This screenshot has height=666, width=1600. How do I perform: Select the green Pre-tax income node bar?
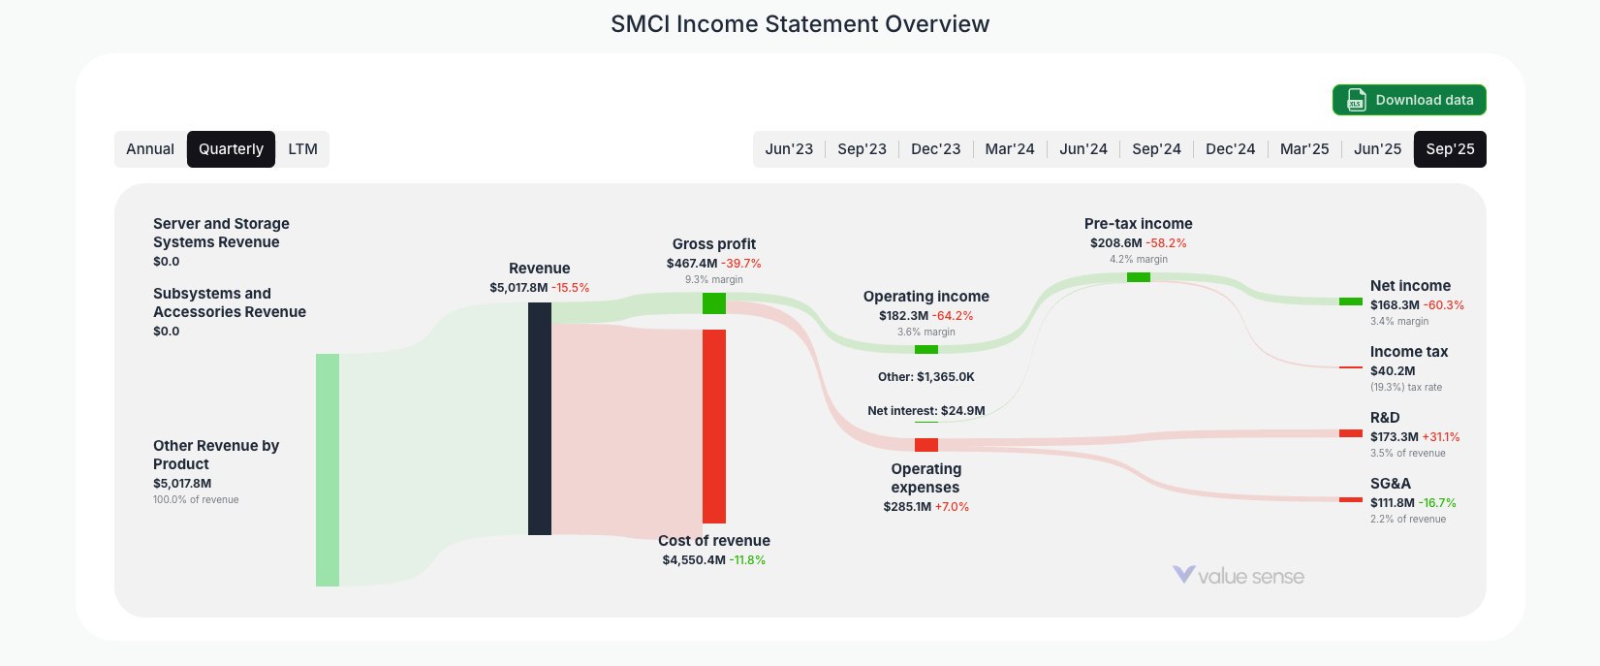(x=1137, y=276)
